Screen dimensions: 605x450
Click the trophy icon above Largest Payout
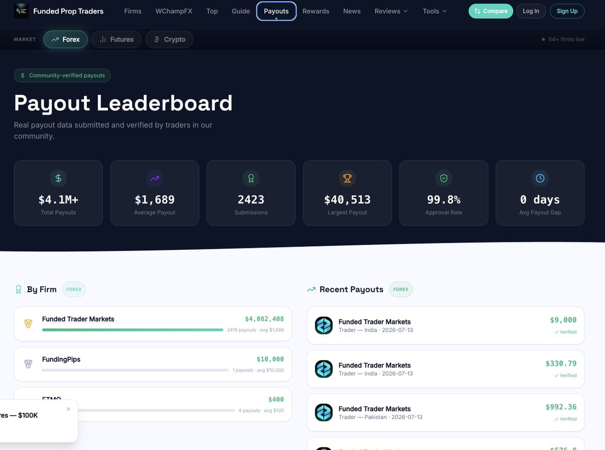[347, 178]
